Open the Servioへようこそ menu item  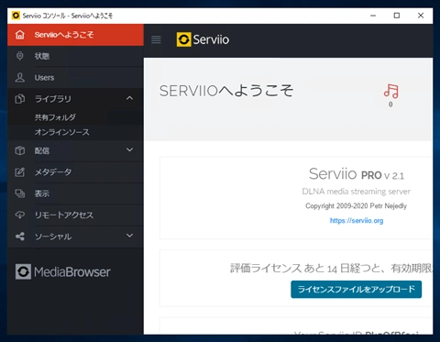[x=75, y=35]
